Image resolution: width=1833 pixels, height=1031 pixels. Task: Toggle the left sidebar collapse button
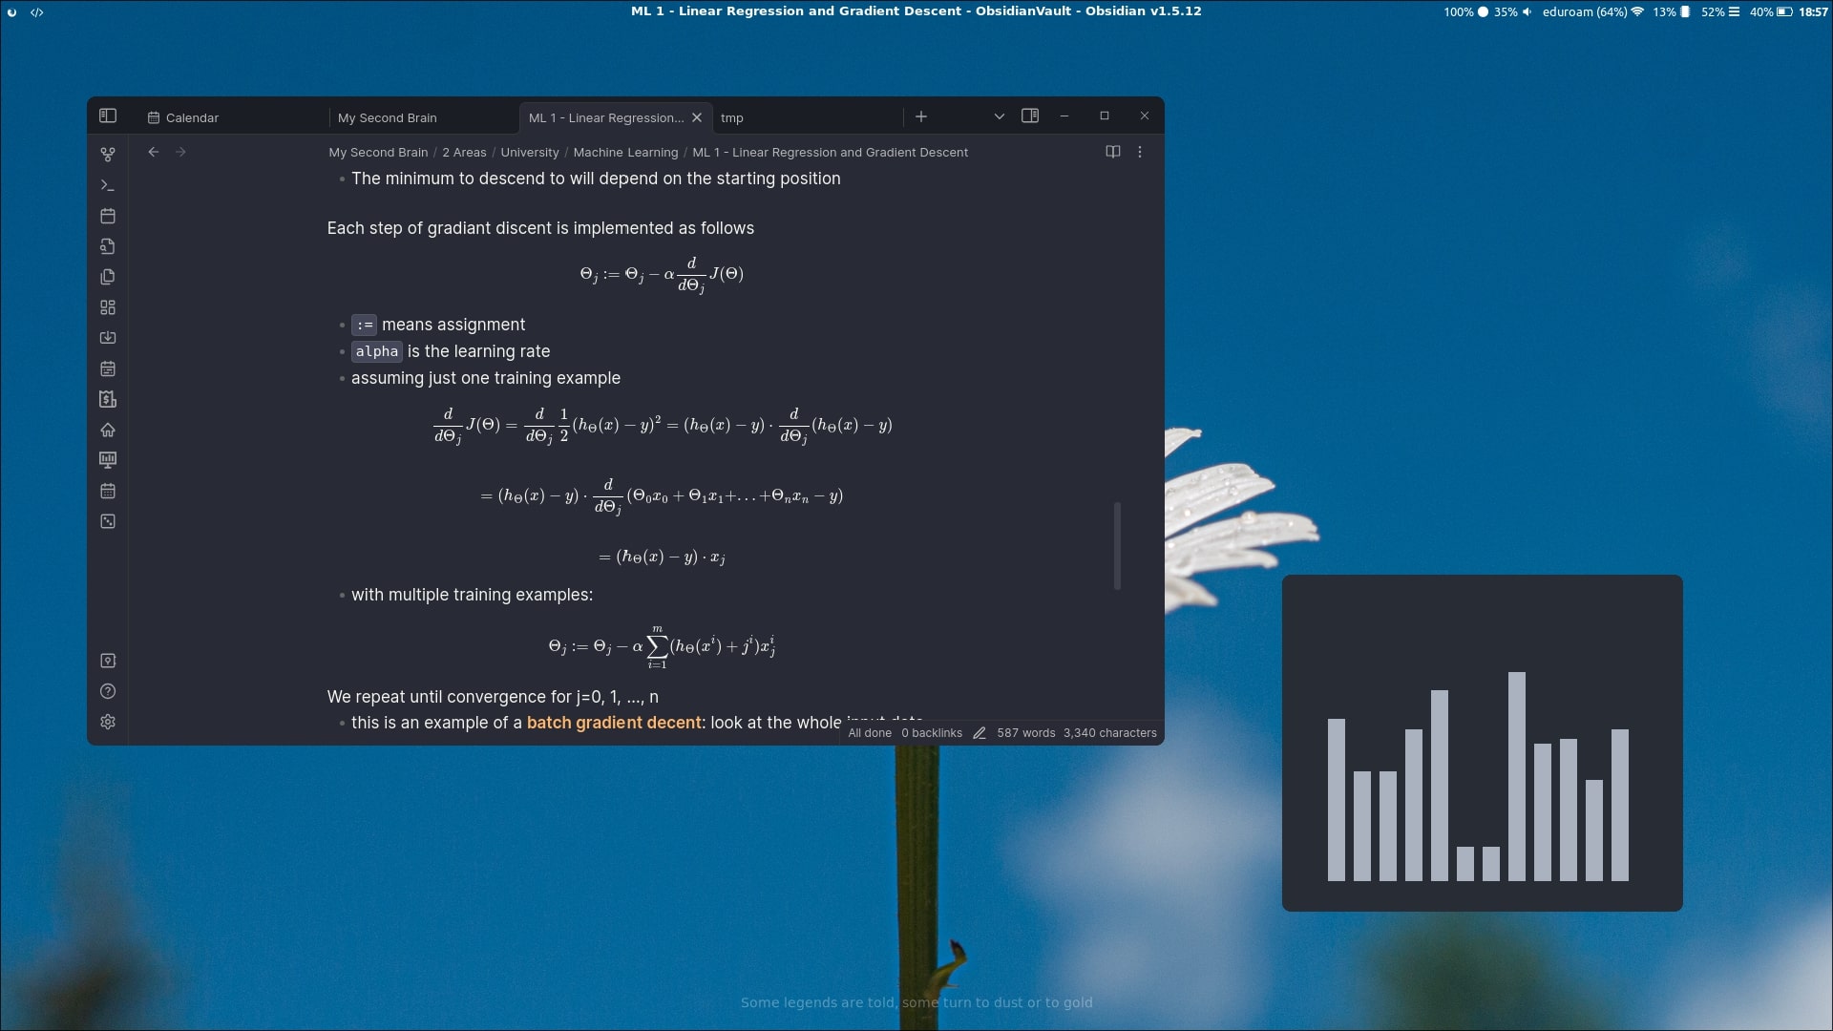[x=107, y=116]
